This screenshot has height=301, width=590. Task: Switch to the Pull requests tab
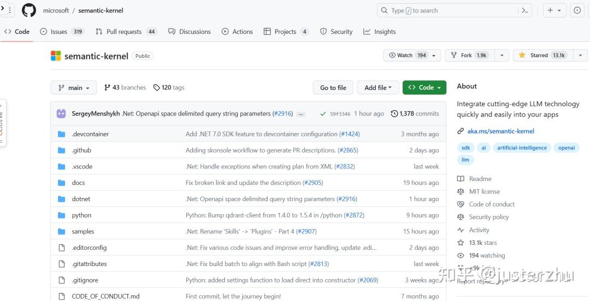click(123, 32)
